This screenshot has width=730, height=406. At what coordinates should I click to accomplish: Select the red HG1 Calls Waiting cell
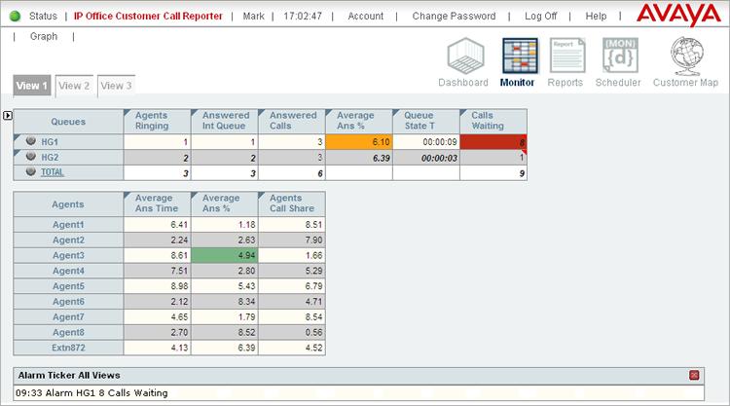pyautogui.click(x=493, y=142)
